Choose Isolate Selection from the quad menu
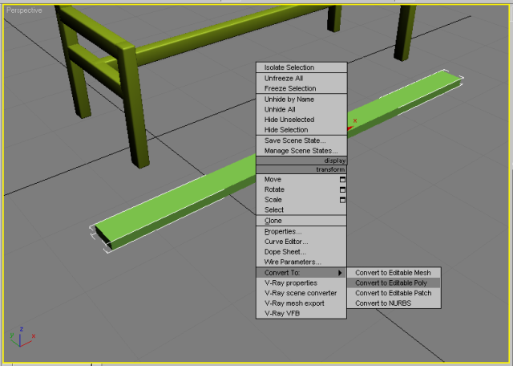Screen dimensions: 513x366 (x=301, y=67)
